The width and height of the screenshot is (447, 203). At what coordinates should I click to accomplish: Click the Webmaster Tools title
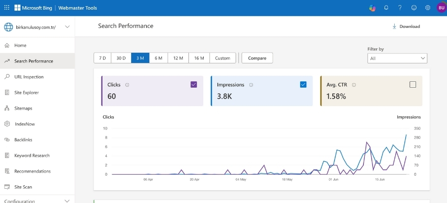tap(78, 8)
